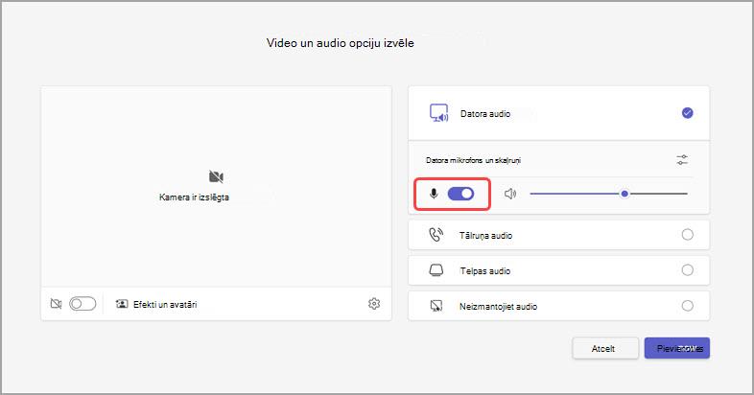Image resolution: width=754 pixels, height=395 pixels.
Task: Select the Neizmantojiet audio radio button
Action: click(687, 306)
